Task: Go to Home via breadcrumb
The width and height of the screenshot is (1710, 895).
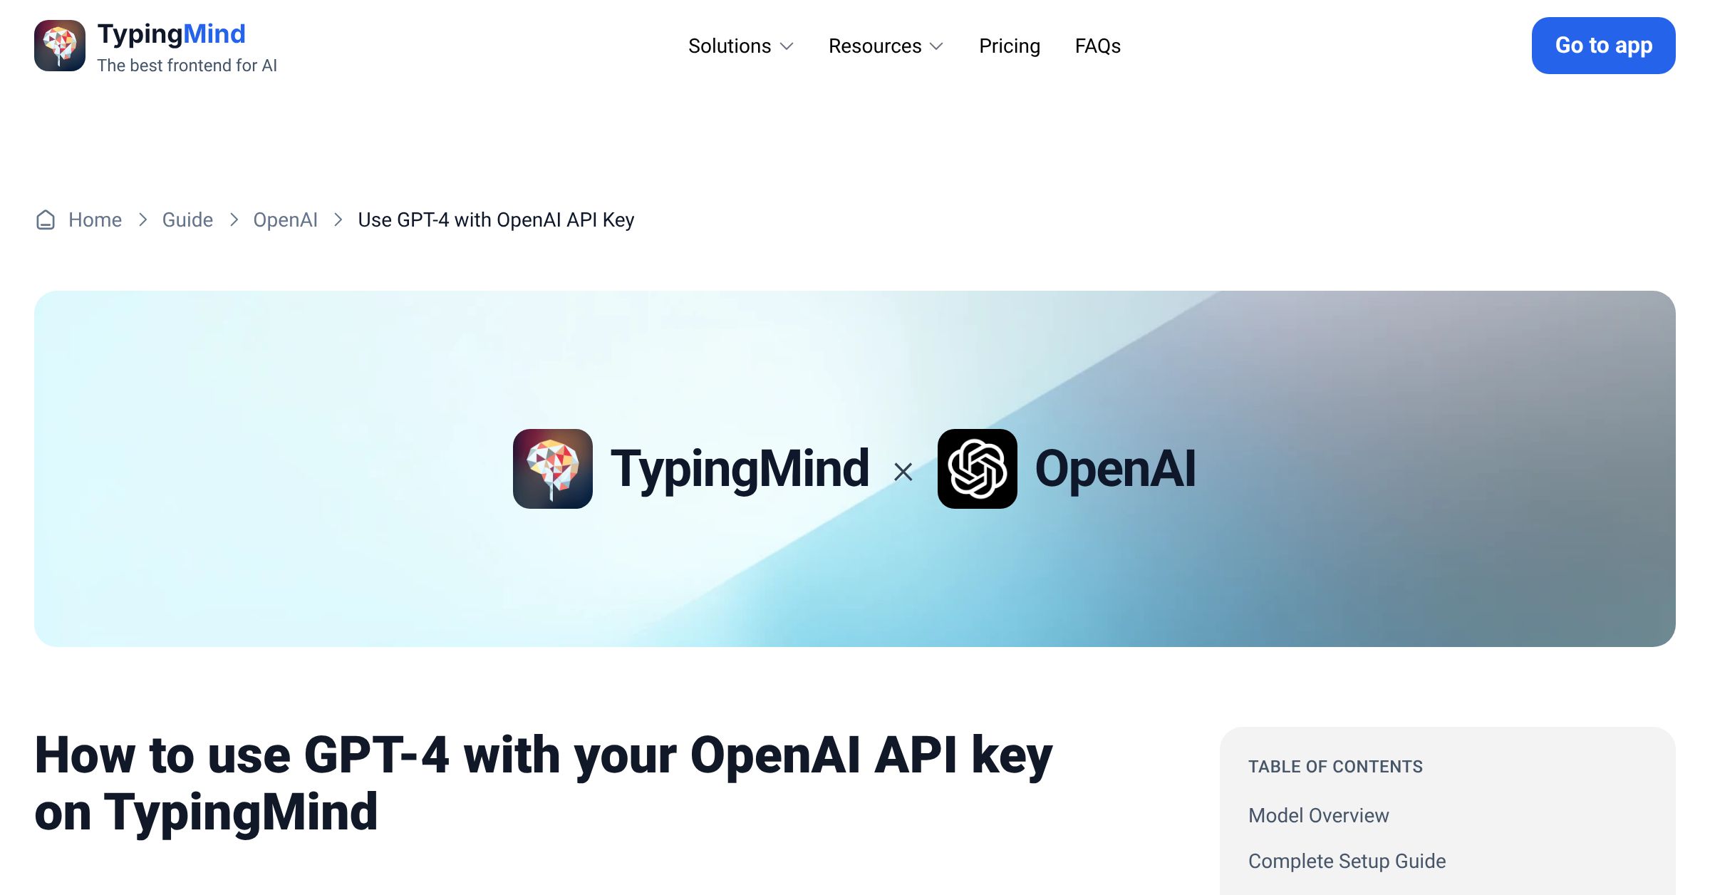Action: click(95, 220)
